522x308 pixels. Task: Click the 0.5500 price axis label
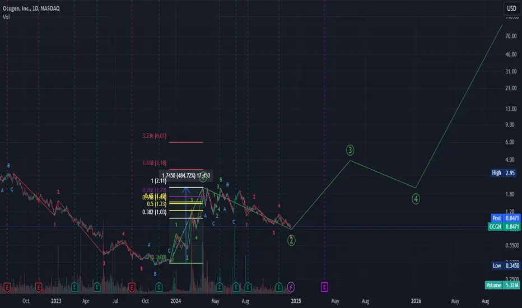pyautogui.click(x=512, y=245)
